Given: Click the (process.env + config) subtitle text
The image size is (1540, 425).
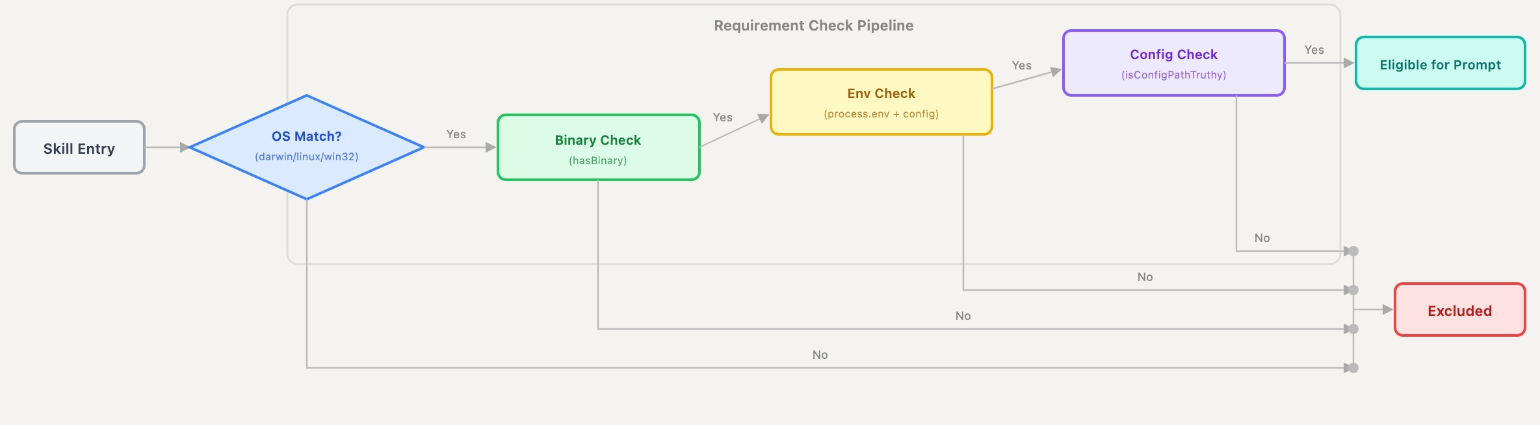Looking at the screenshot, I should point(881,114).
